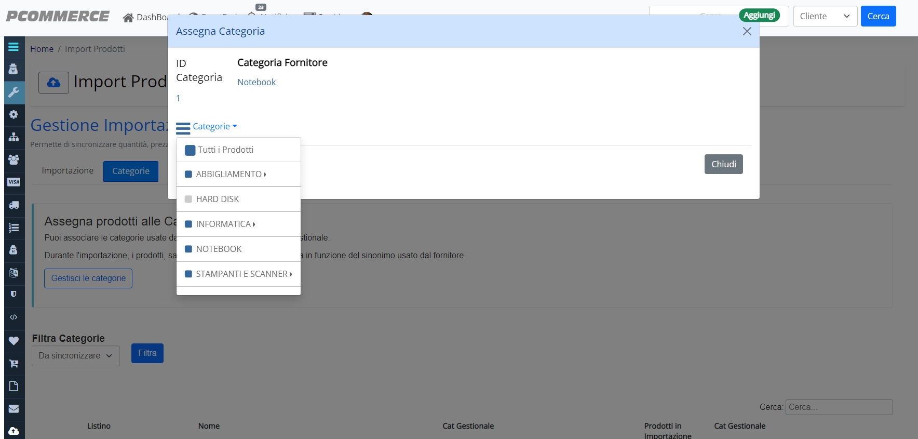Open the numbered list sidebar icon

pos(14,228)
